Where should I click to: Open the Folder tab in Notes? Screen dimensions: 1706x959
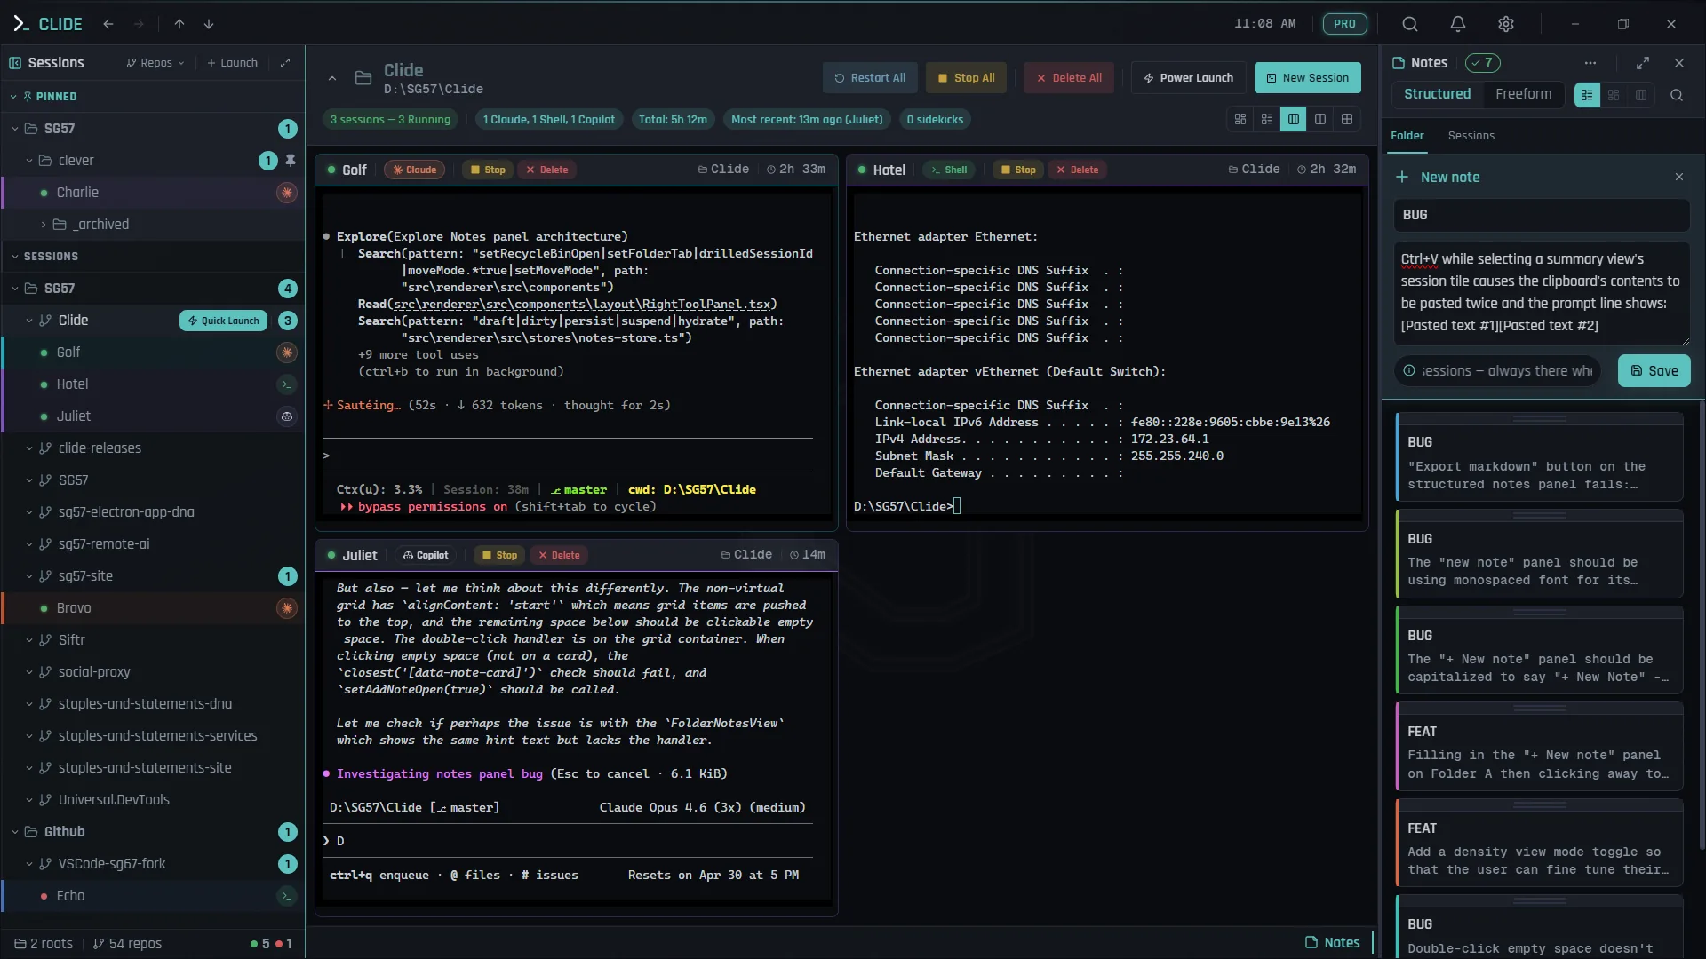1407,136
